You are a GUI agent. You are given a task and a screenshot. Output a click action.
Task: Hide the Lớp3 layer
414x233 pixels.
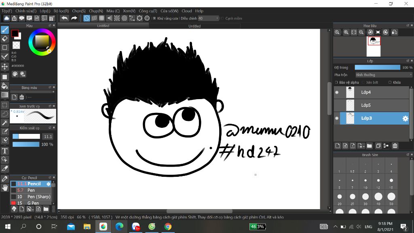337,118
